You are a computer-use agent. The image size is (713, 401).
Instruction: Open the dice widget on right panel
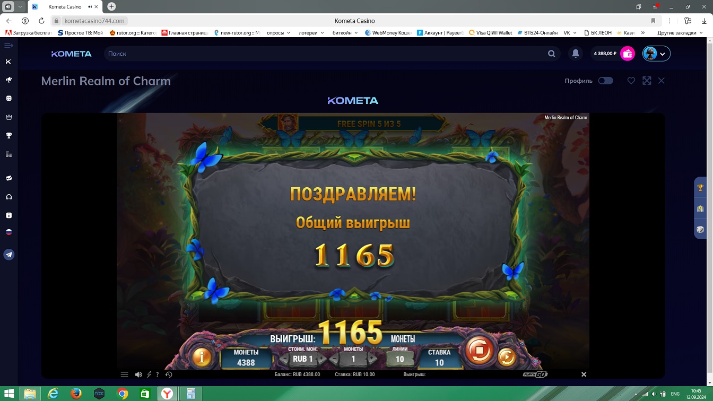(700, 230)
